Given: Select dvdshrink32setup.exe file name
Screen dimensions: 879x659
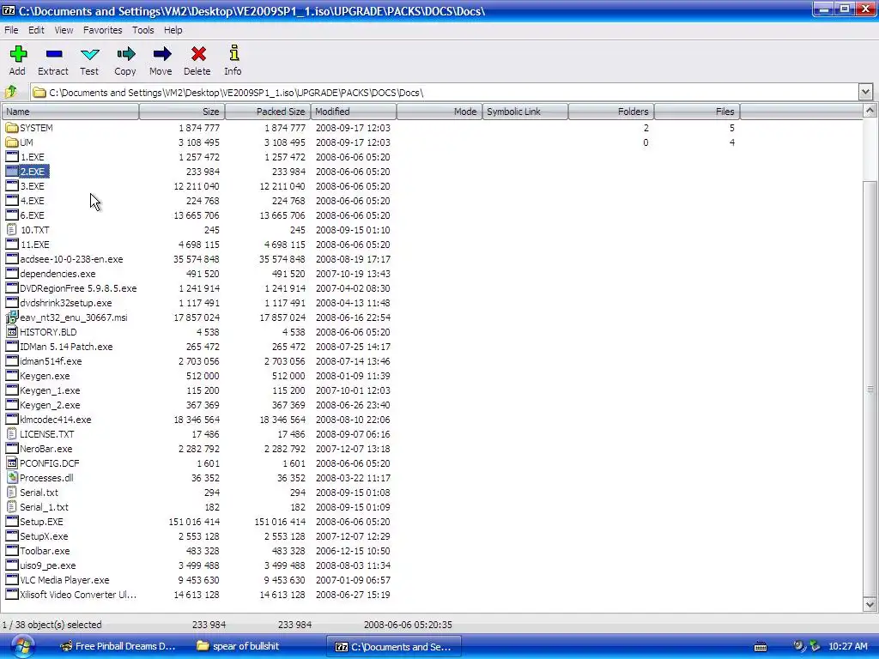Looking at the screenshot, I should pyautogui.click(x=65, y=303).
